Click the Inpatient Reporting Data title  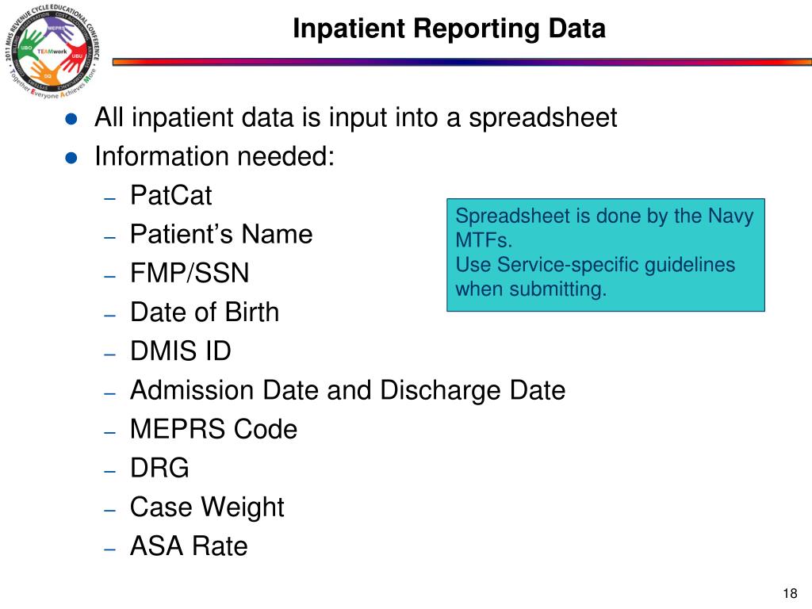(x=449, y=29)
